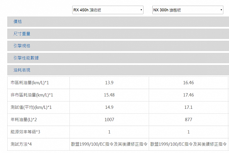Image resolution: width=229 pixels, height=153 pixels.
Task: Collapse the 油耗表現 section header
Action: click(118, 70)
